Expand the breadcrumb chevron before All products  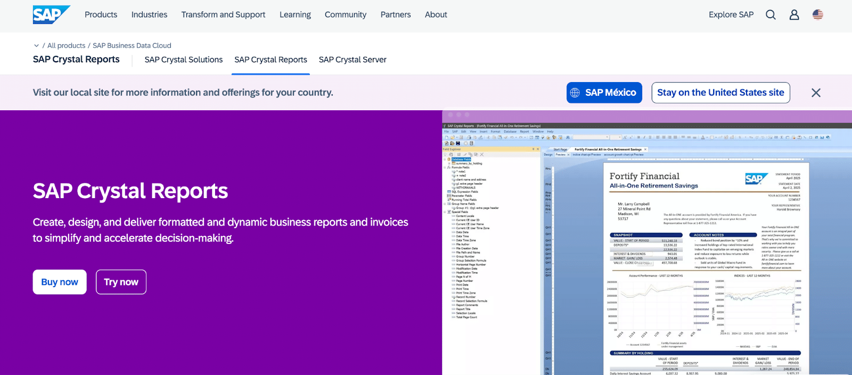click(36, 46)
